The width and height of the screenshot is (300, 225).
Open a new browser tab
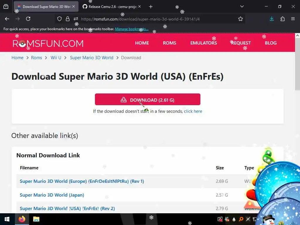pyautogui.click(x=151, y=7)
